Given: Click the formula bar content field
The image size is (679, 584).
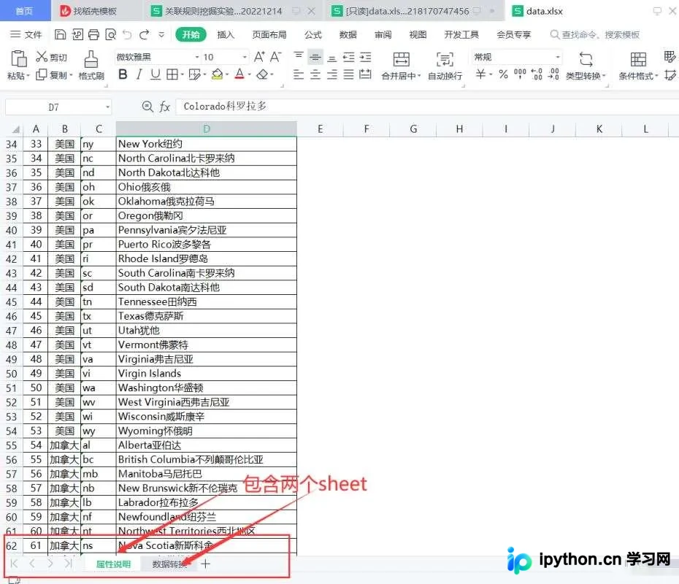Looking at the screenshot, I should coord(426,107).
